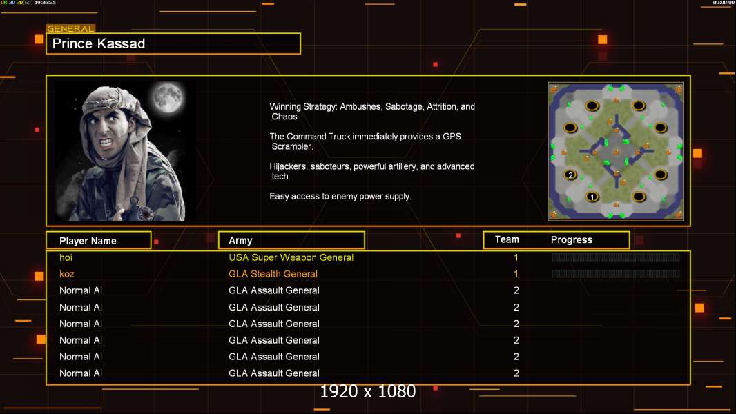Click the Army column header

(x=291, y=241)
